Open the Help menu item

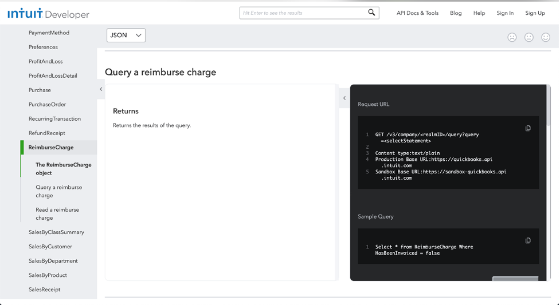point(479,13)
